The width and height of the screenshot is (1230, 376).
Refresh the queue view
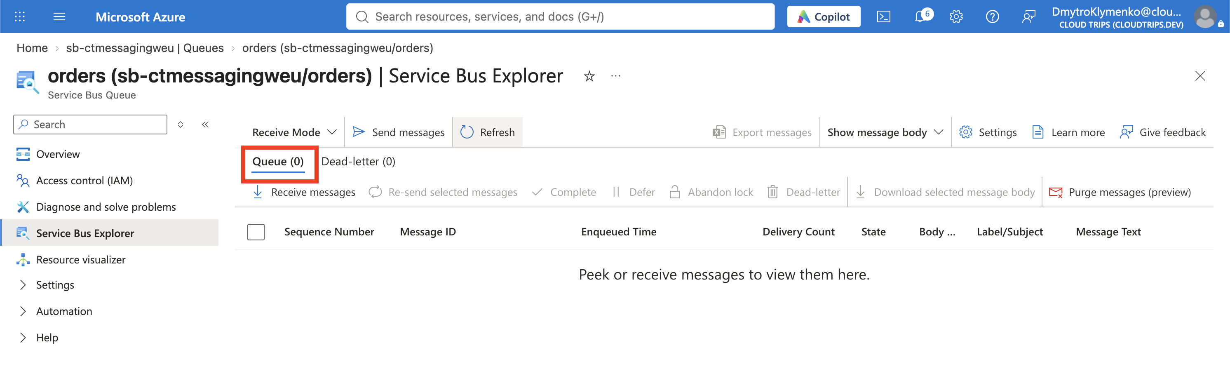pyautogui.click(x=488, y=132)
